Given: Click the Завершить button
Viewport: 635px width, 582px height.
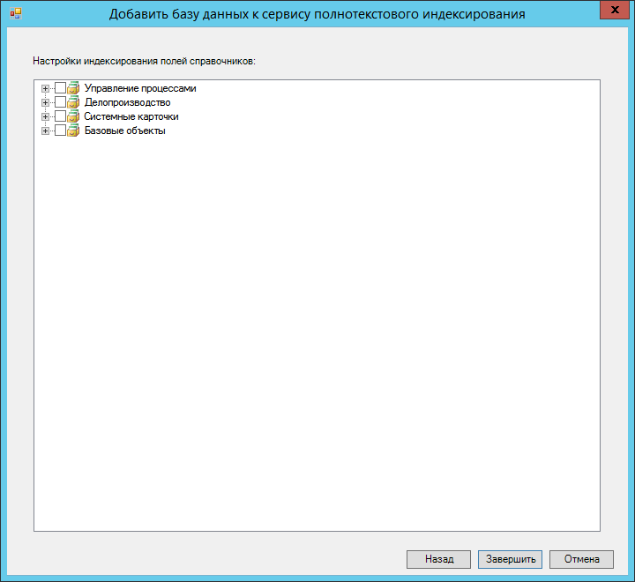Looking at the screenshot, I should 510,559.
